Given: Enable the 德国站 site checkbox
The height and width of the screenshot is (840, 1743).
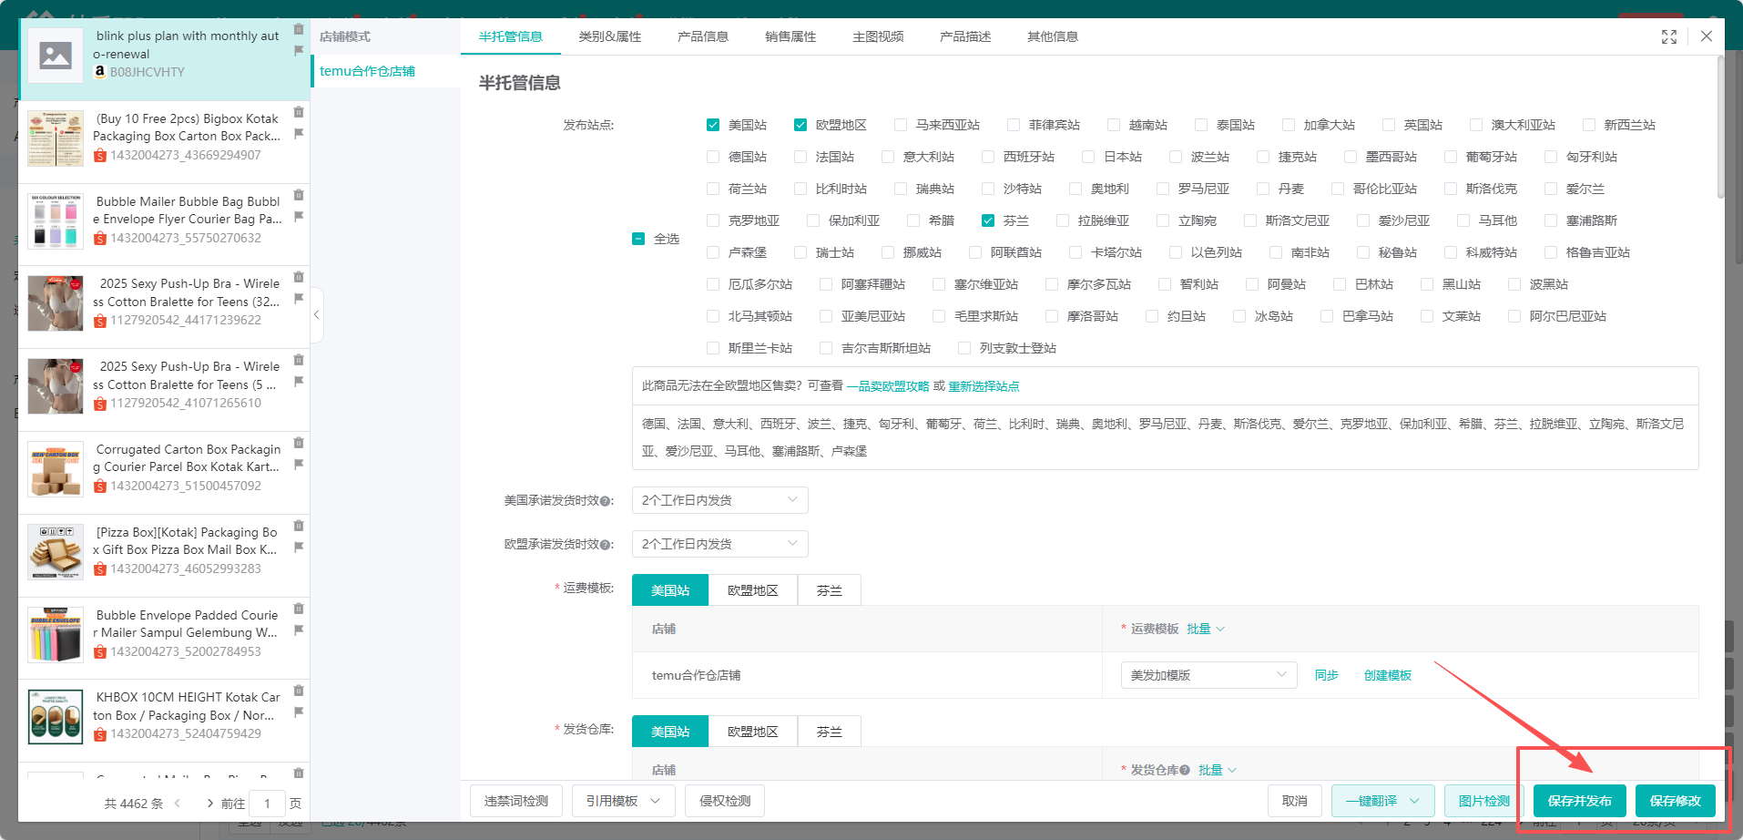Looking at the screenshot, I should click(713, 157).
